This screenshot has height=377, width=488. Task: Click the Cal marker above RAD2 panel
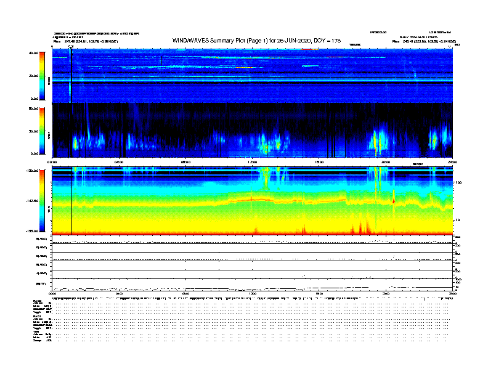point(71,46)
